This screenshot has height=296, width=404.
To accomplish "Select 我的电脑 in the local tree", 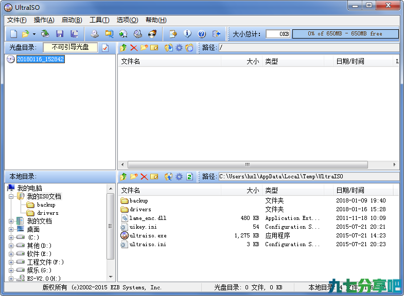I will 29,188.
